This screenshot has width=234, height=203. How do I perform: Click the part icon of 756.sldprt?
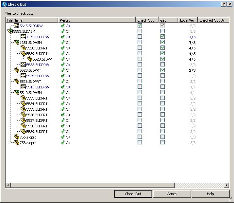(17, 137)
